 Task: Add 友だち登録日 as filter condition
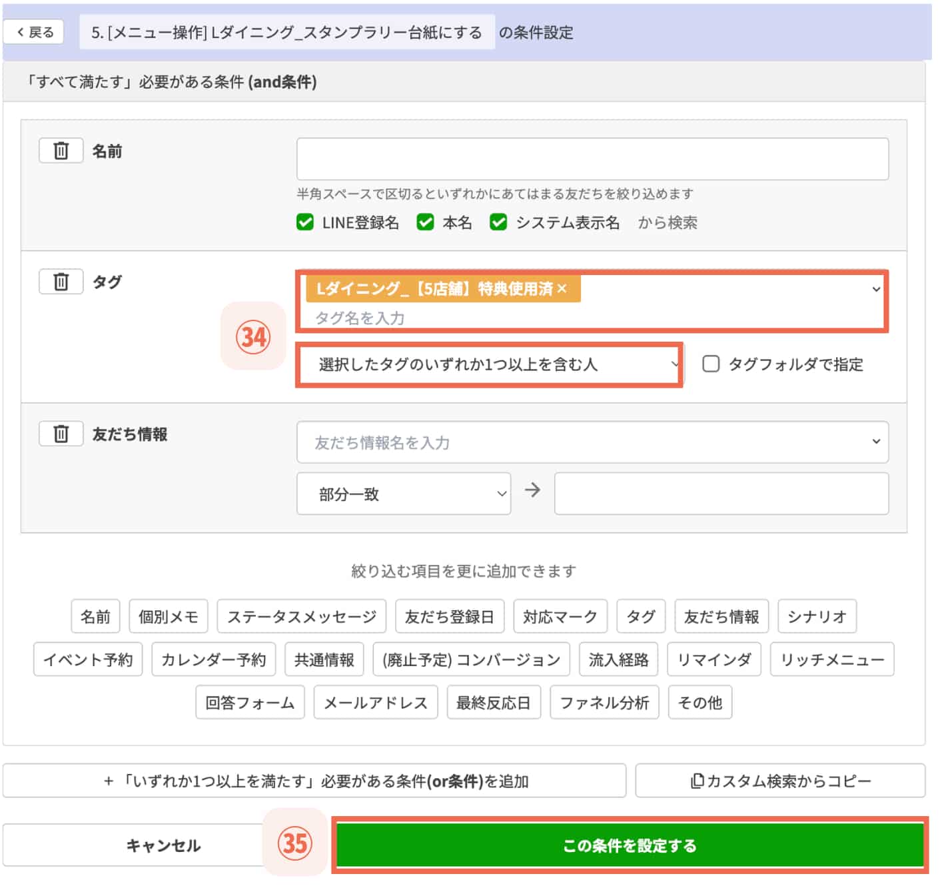pyautogui.click(x=450, y=616)
